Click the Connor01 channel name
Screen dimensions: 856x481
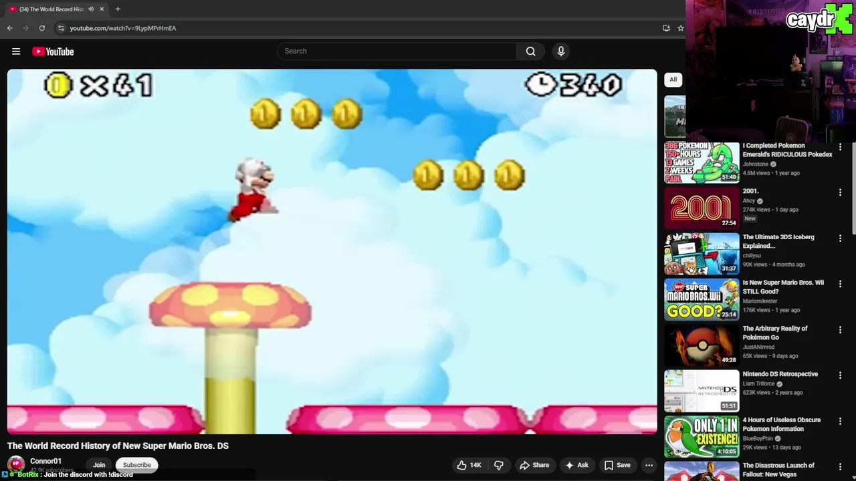(x=45, y=461)
